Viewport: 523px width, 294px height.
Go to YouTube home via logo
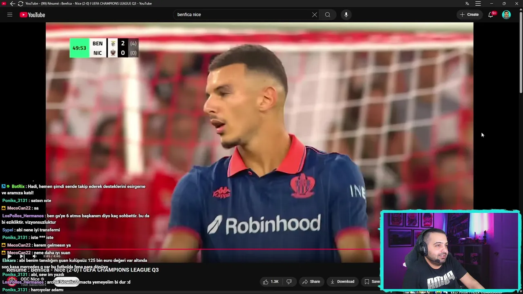pos(32,15)
